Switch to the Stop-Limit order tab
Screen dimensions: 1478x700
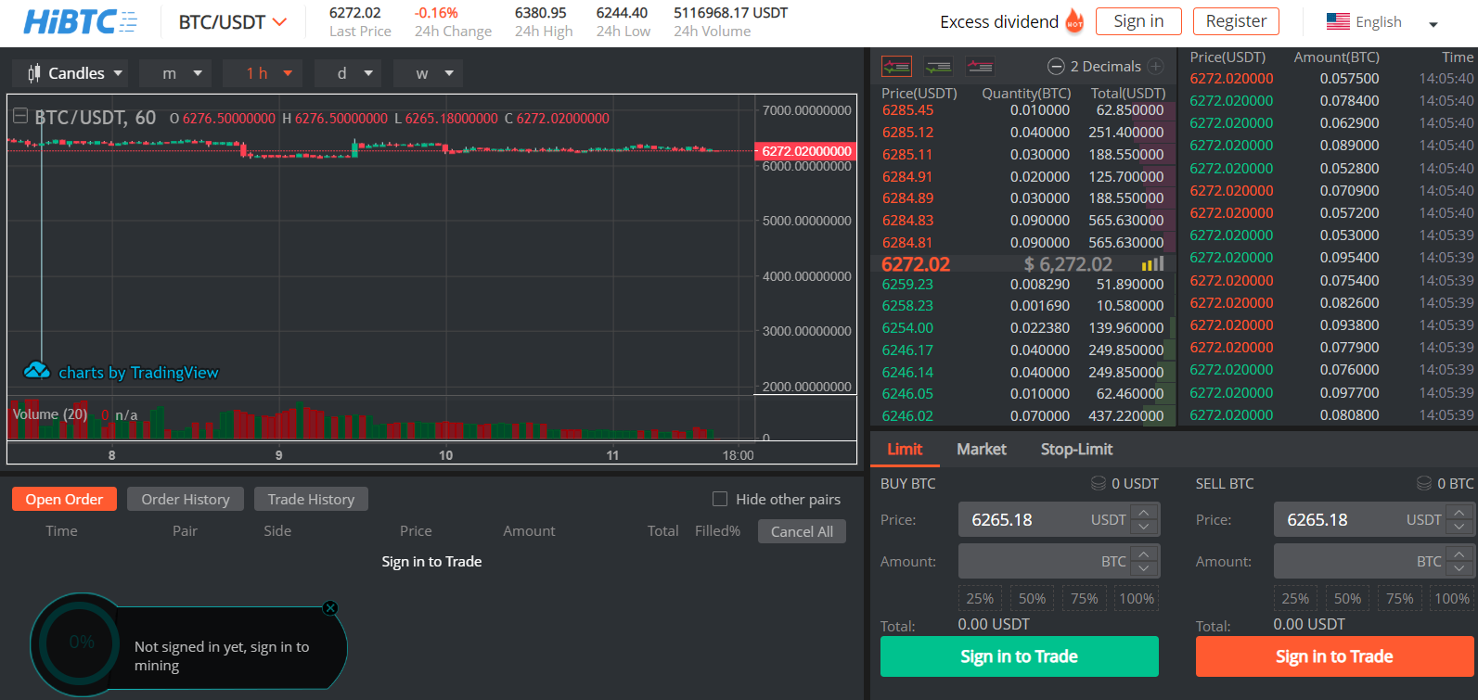(x=1076, y=449)
